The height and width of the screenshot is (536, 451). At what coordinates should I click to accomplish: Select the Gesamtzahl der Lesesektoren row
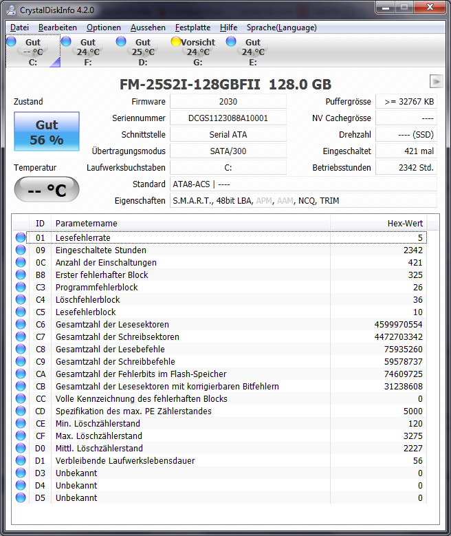click(219, 324)
